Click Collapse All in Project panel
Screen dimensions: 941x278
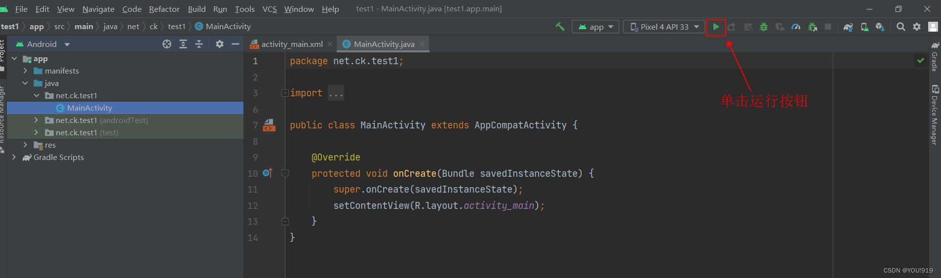(x=199, y=44)
